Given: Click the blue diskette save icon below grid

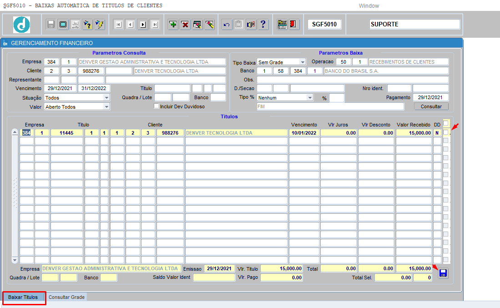Looking at the screenshot, I should click(443, 273).
